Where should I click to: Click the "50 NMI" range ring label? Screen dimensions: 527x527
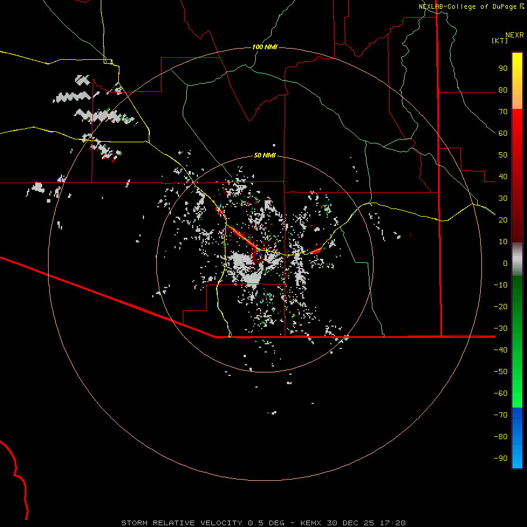pos(265,155)
